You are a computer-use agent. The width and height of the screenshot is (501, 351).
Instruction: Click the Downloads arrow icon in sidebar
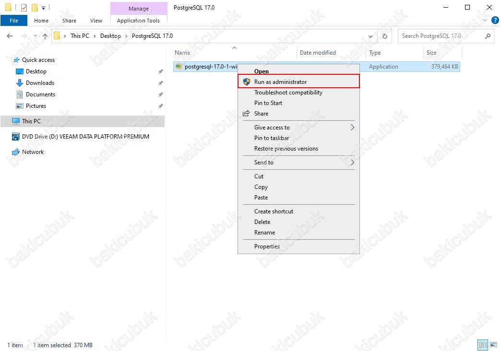(x=20, y=83)
